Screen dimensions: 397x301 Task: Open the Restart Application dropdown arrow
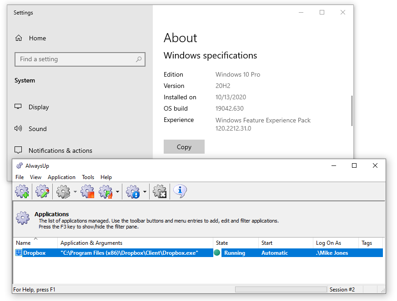pos(117,192)
